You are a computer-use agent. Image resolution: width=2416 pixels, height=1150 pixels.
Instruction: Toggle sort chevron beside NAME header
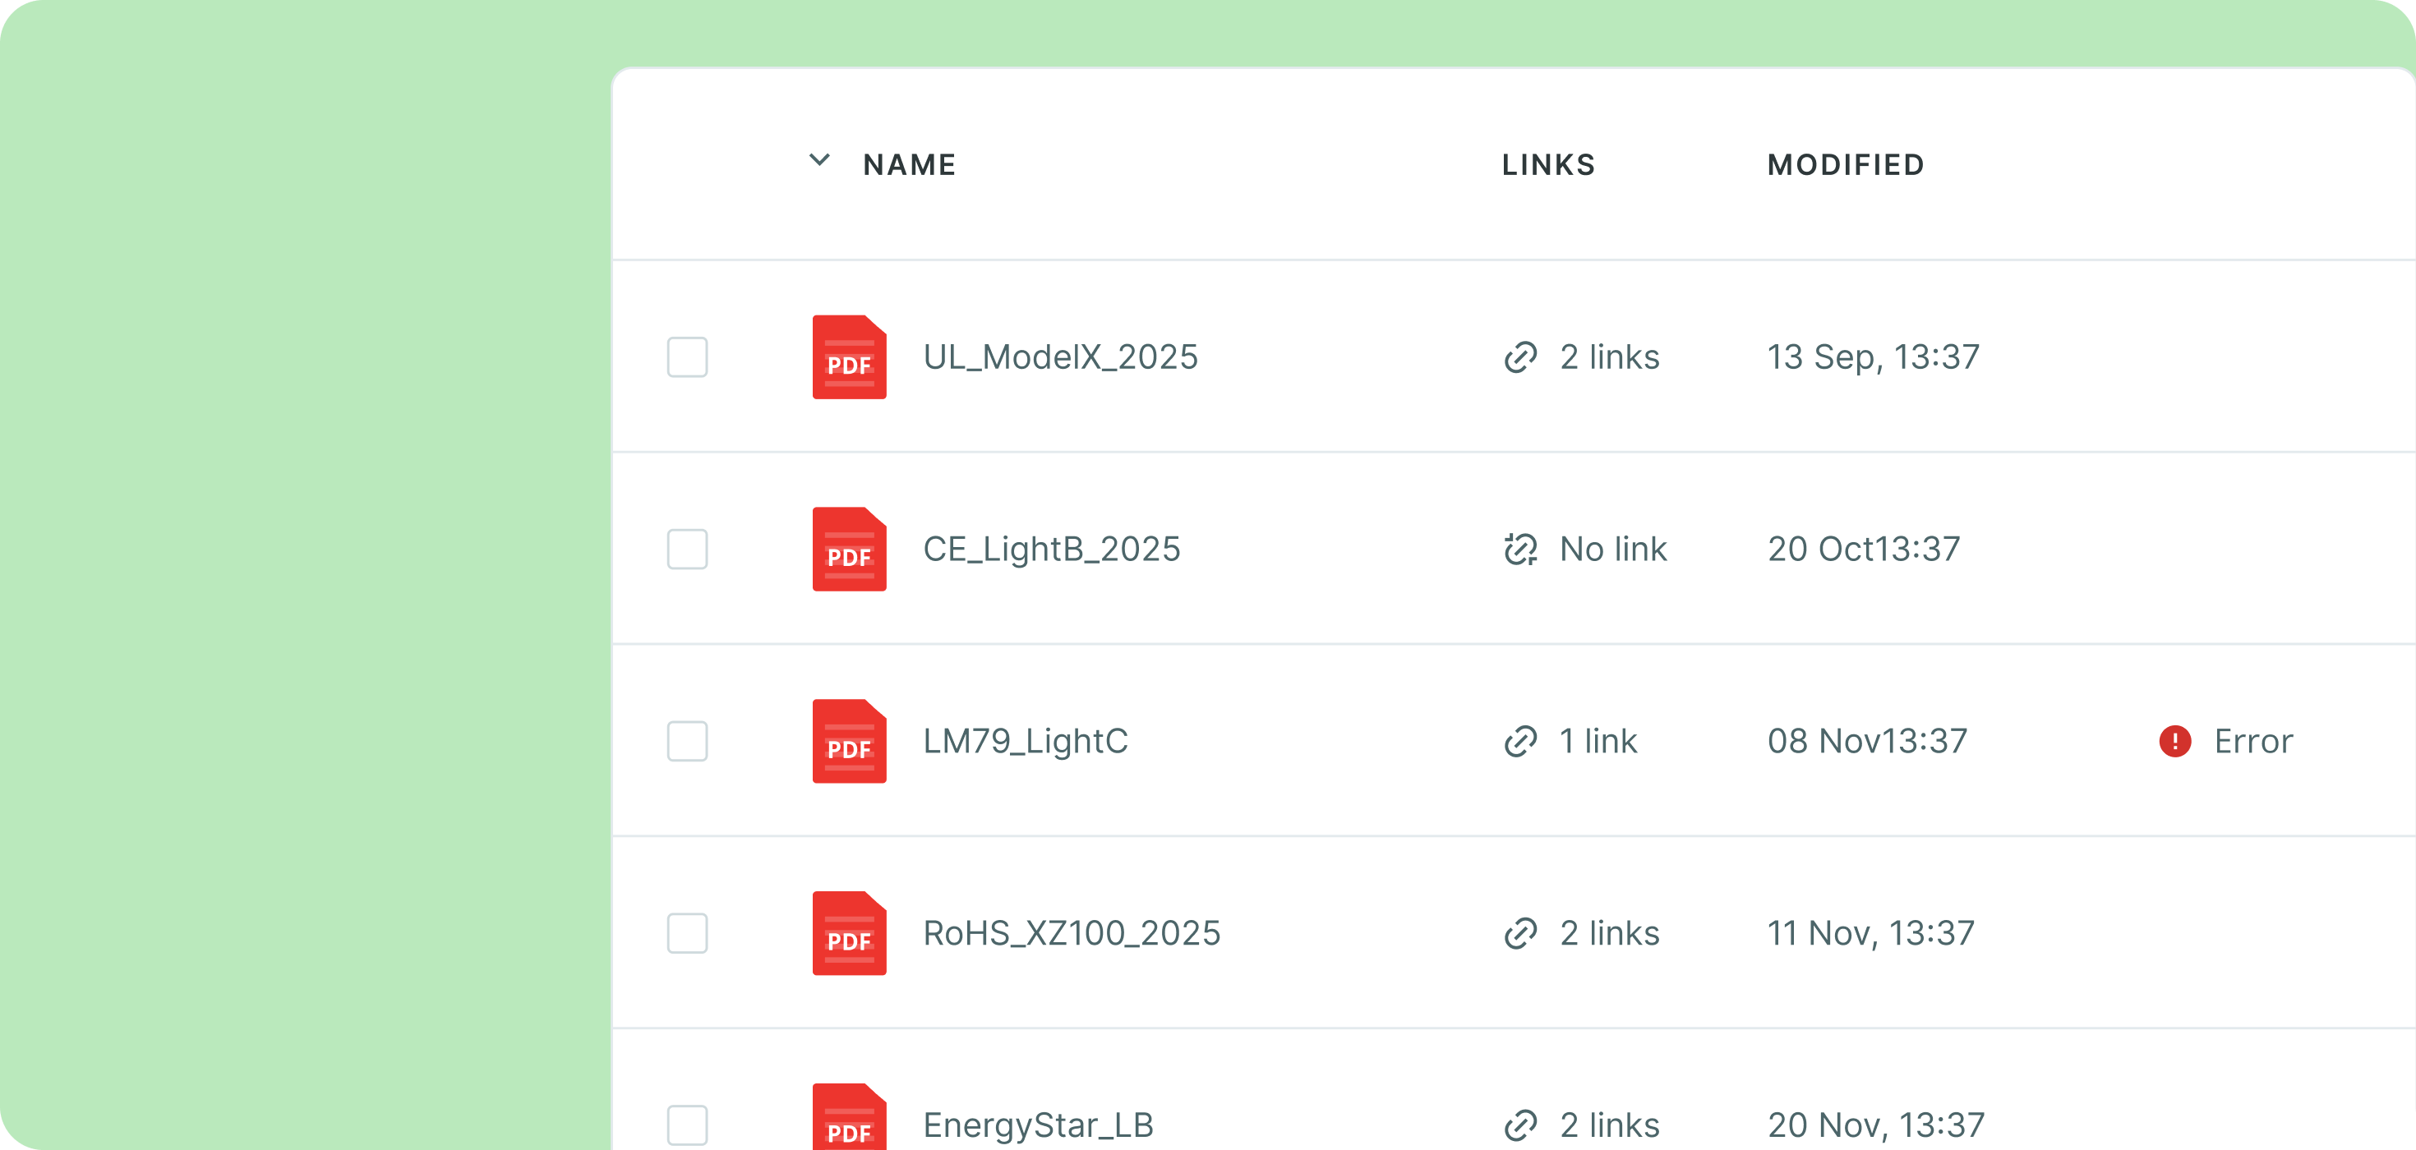click(820, 160)
